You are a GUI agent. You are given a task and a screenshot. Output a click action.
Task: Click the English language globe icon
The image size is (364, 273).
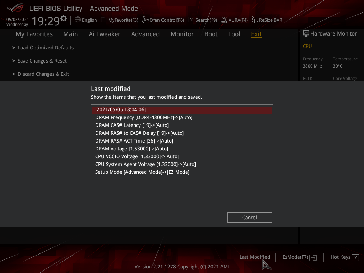coord(78,20)
